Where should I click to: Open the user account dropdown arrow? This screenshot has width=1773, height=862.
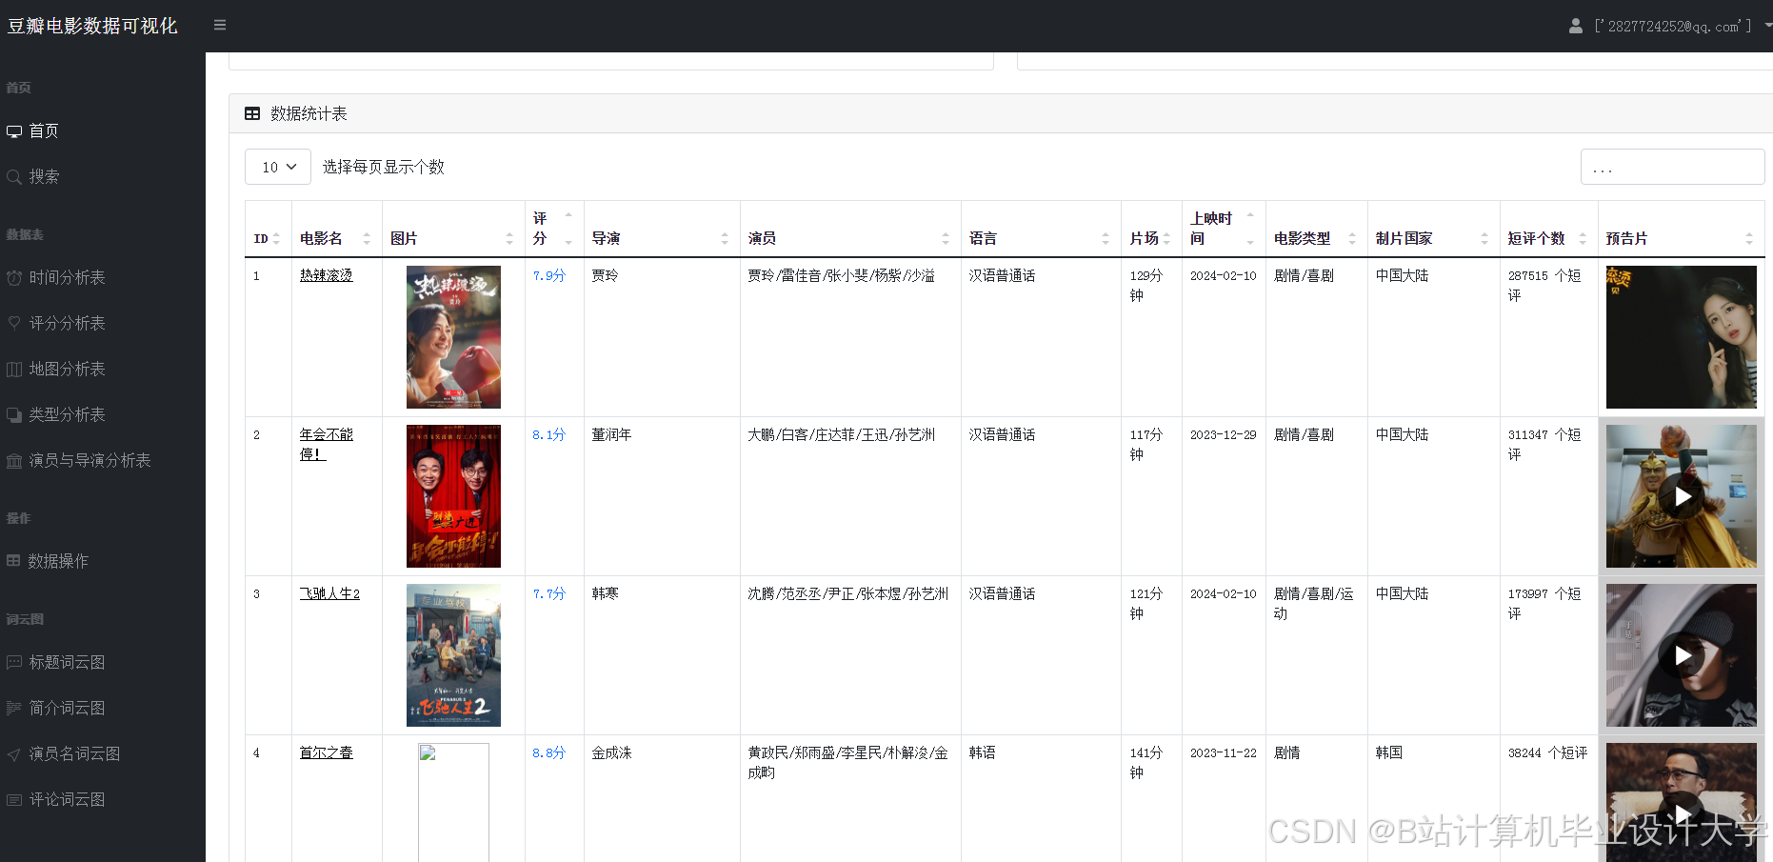(1768, 26)
